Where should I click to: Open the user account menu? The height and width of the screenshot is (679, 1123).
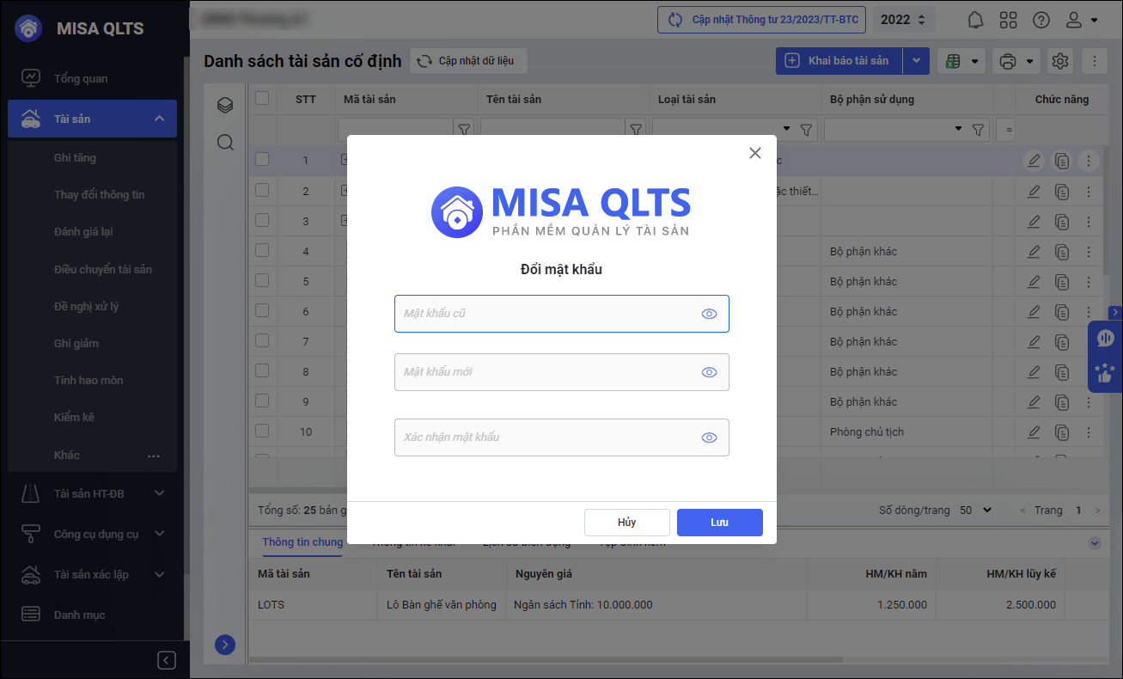coord(1082,20)
